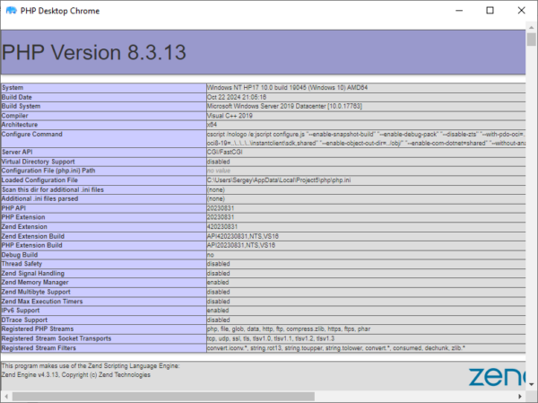This screenshot has height=403, width=538.
Task: Click the vertical scrollbar up arrow
Action: (532, 27)
